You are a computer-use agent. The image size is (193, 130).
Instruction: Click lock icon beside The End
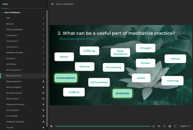(x=43, y=127)
